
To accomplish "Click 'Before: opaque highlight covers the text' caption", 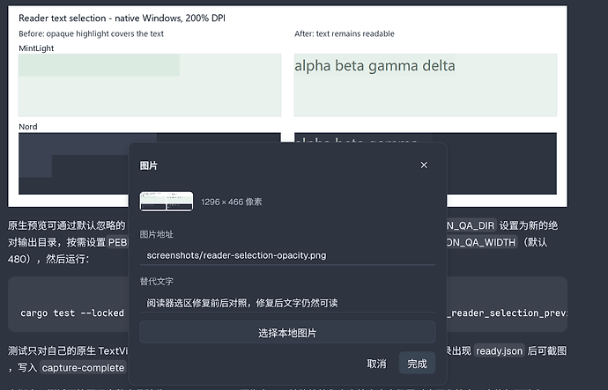I will click(x=91, y=33).
